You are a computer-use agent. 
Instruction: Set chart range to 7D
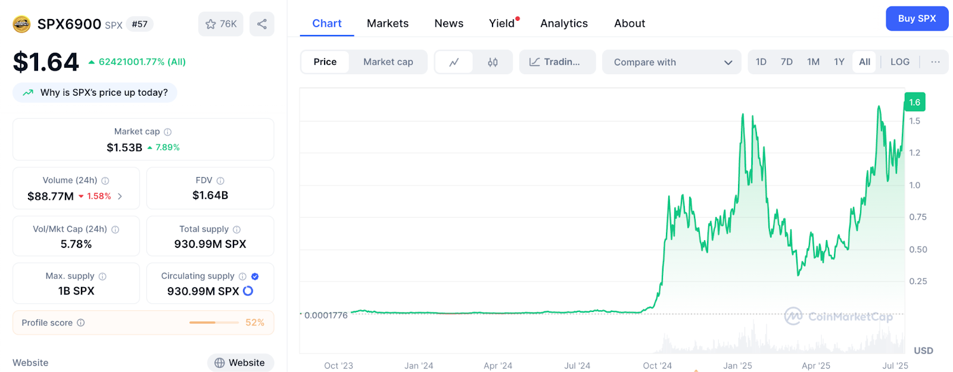786,62
